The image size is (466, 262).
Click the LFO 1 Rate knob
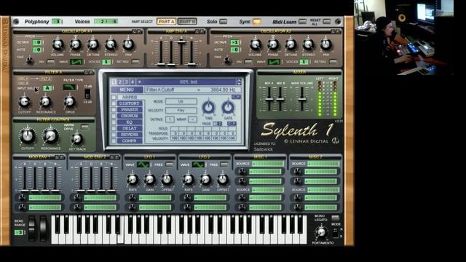tap(133, 180)
